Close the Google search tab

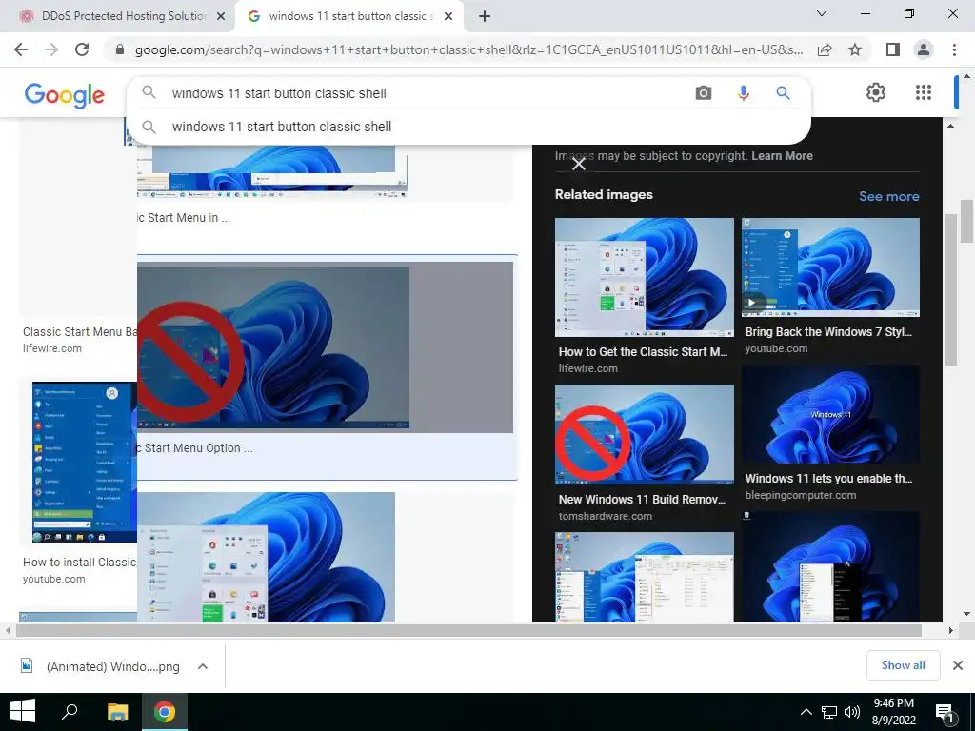[x=448, y=16]
